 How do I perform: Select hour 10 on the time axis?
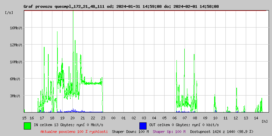coord(215,118)
